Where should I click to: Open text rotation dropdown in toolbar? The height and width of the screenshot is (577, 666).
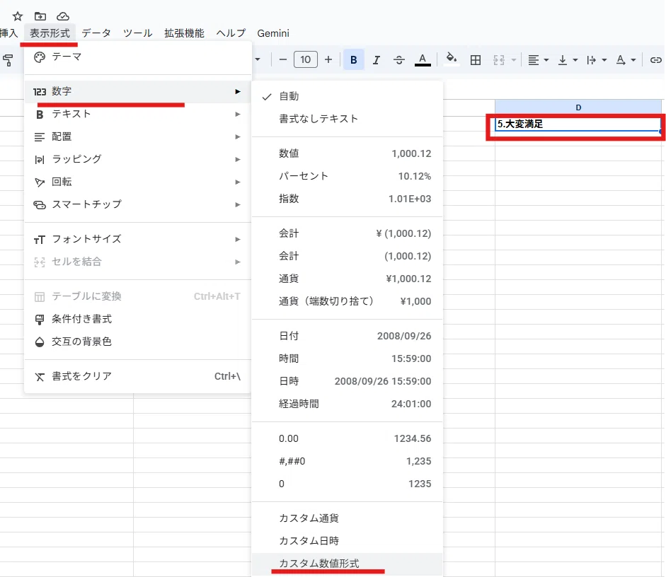(626, 60)
